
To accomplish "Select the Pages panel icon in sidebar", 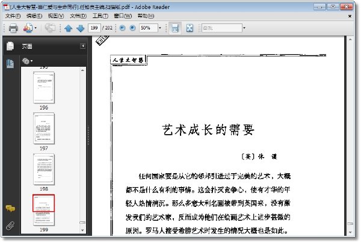I will tap(10, 46).
